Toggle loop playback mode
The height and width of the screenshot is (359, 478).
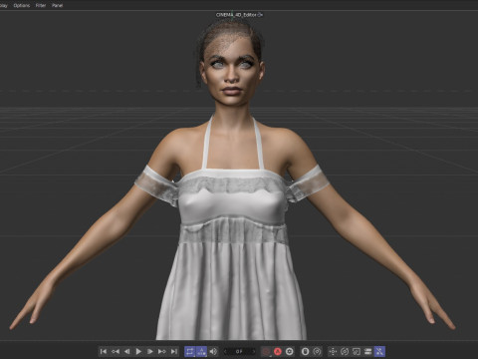point(190,351)
